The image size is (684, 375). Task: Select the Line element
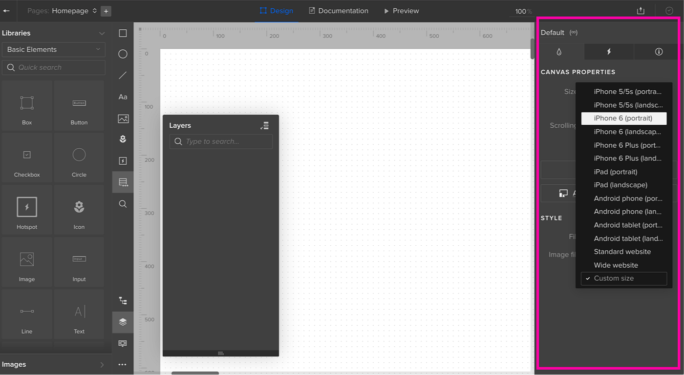coord(27,314)
